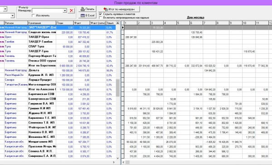
Task: Select the Дельта company cell
Action: [x=42, y=71]
